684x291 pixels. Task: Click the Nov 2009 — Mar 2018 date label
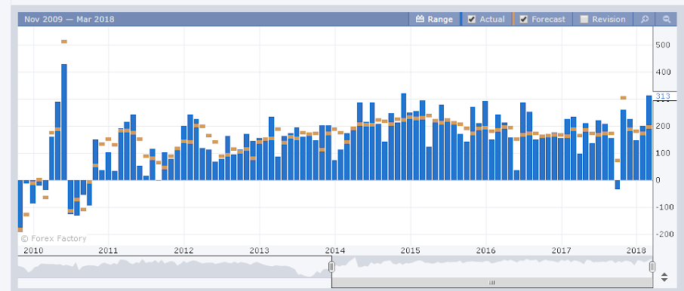(x=69, y=19)
